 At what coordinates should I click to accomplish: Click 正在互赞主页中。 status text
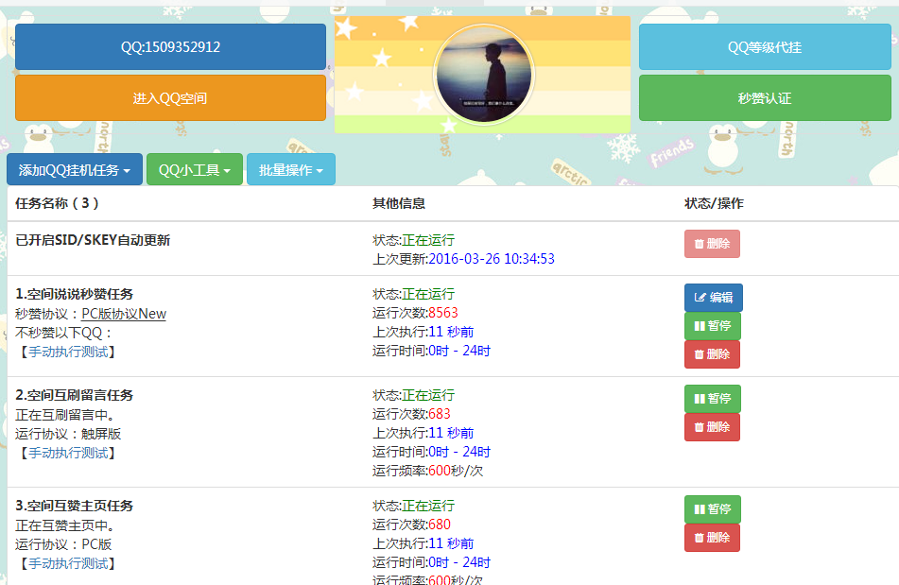click(x=66, y=525)
